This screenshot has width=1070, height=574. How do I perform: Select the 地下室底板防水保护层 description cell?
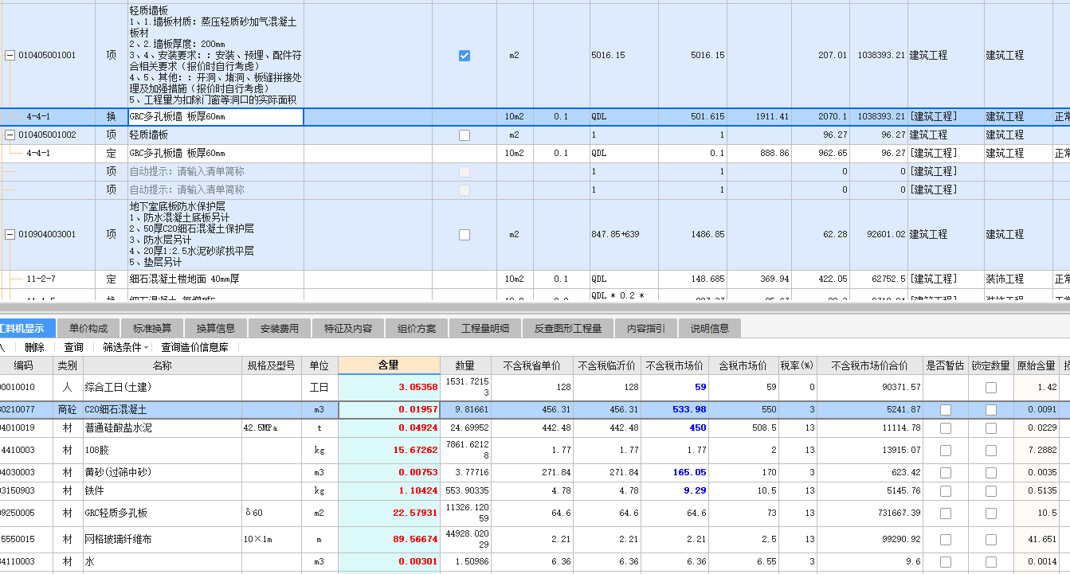(x=216, y=235)
